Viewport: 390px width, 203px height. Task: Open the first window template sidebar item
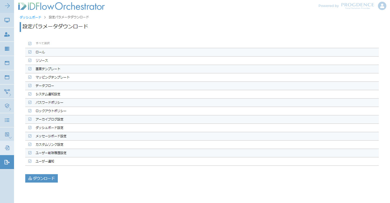coord(7,63)
